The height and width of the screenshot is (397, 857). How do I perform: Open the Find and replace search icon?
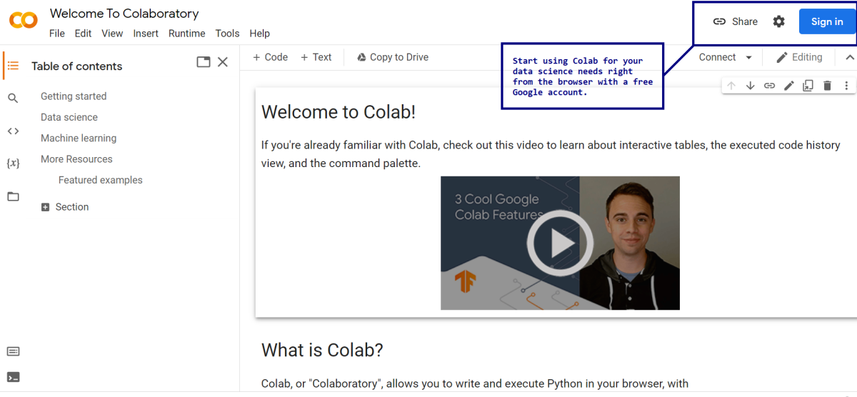click(13, 98)
